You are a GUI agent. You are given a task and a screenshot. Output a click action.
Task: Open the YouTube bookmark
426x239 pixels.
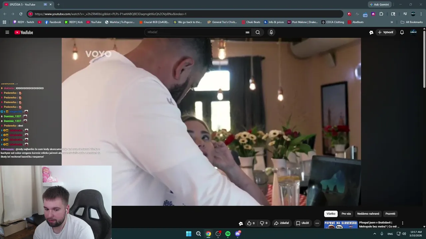coord(94,22)
